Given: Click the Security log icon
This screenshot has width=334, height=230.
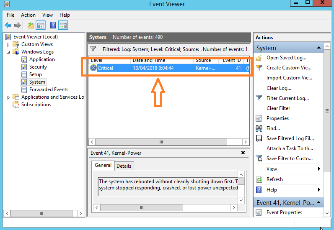Looking at the screenshot, I should click(x=24, y=67).
